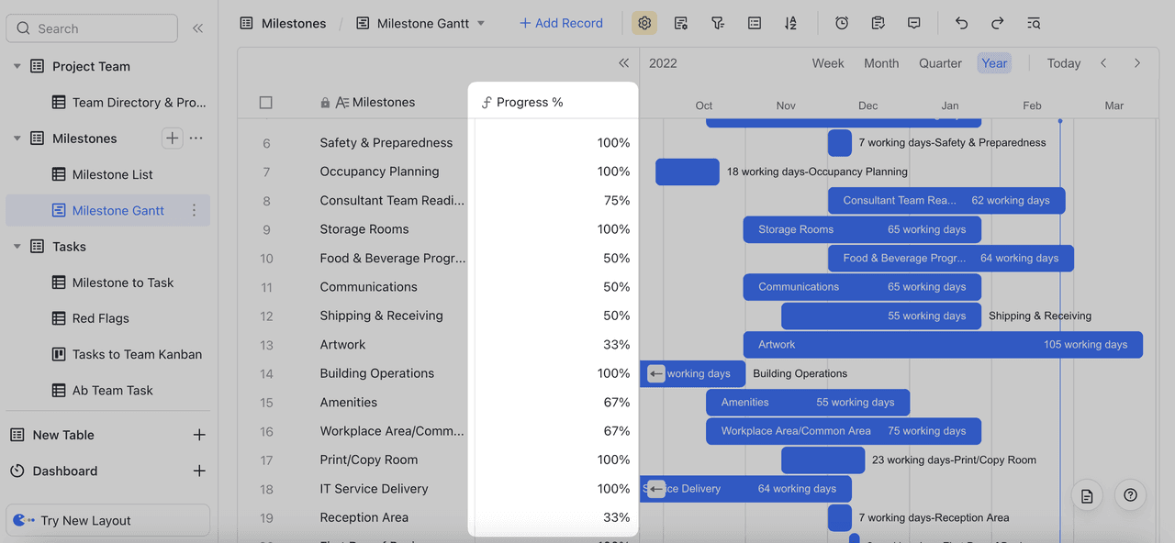Open the Milestone to Task view
Viewport: 1175px width, 543px height.
pyautogui.click(x=107, y=283)
